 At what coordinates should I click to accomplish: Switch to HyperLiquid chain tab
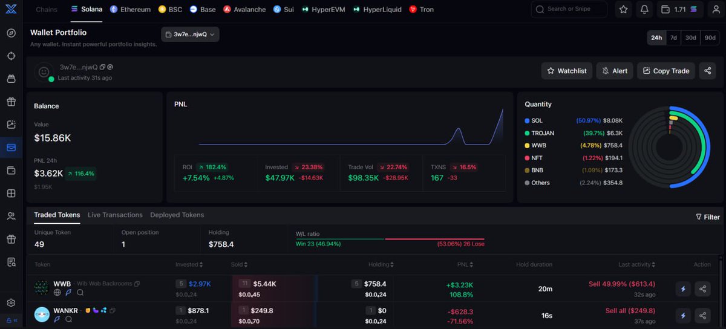pos(377,10)
